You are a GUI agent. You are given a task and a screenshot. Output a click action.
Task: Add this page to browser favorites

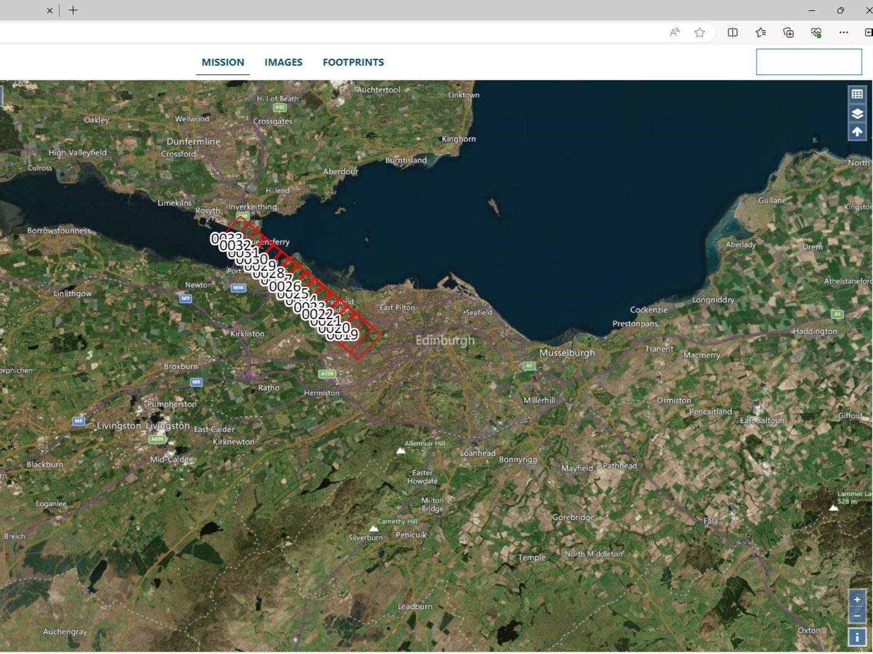click(x=700, y=32)
